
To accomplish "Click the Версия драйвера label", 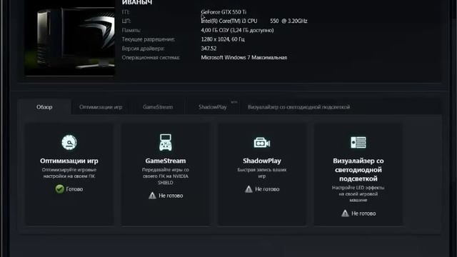I will pyautogui.click(x=143, y=49).
